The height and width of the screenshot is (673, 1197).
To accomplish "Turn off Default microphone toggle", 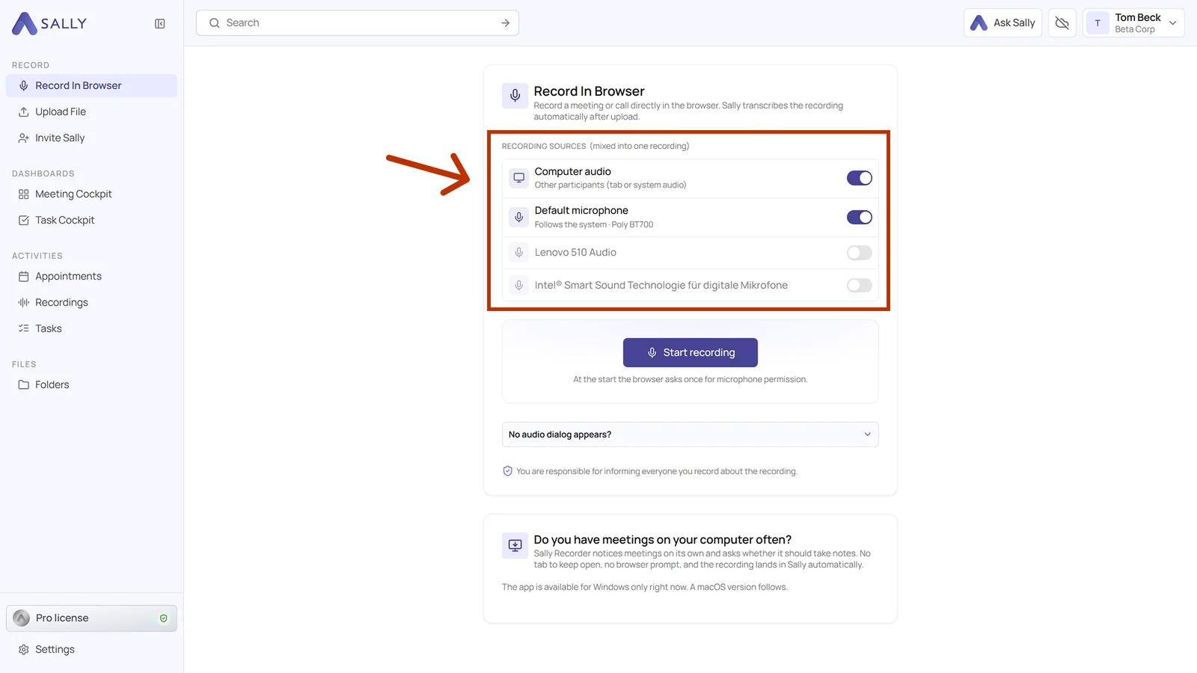I will click(859, 218).
